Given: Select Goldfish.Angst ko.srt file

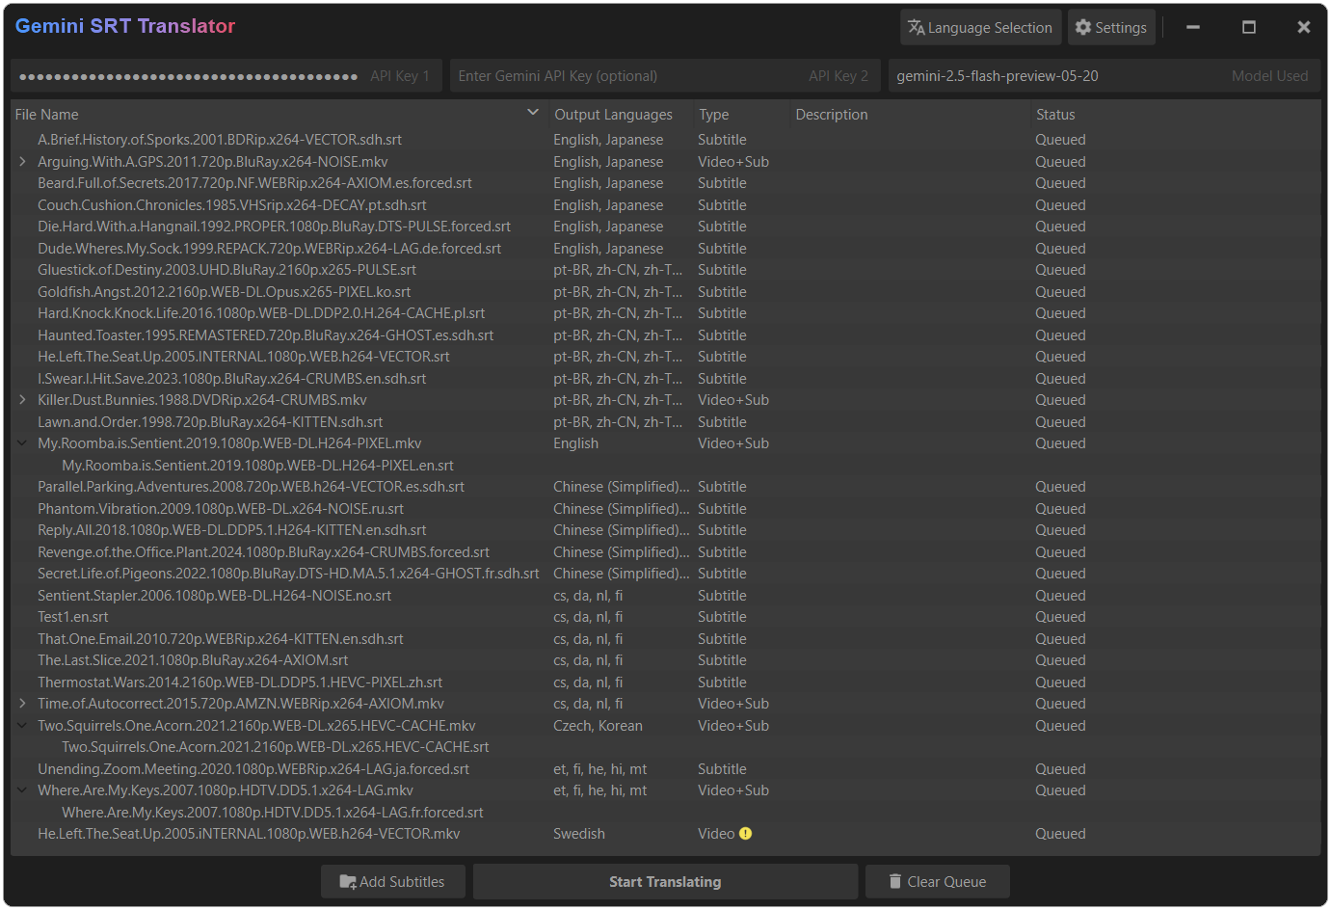Looking at the screenshot, I should pyautogui.click(x=224, y=292).
